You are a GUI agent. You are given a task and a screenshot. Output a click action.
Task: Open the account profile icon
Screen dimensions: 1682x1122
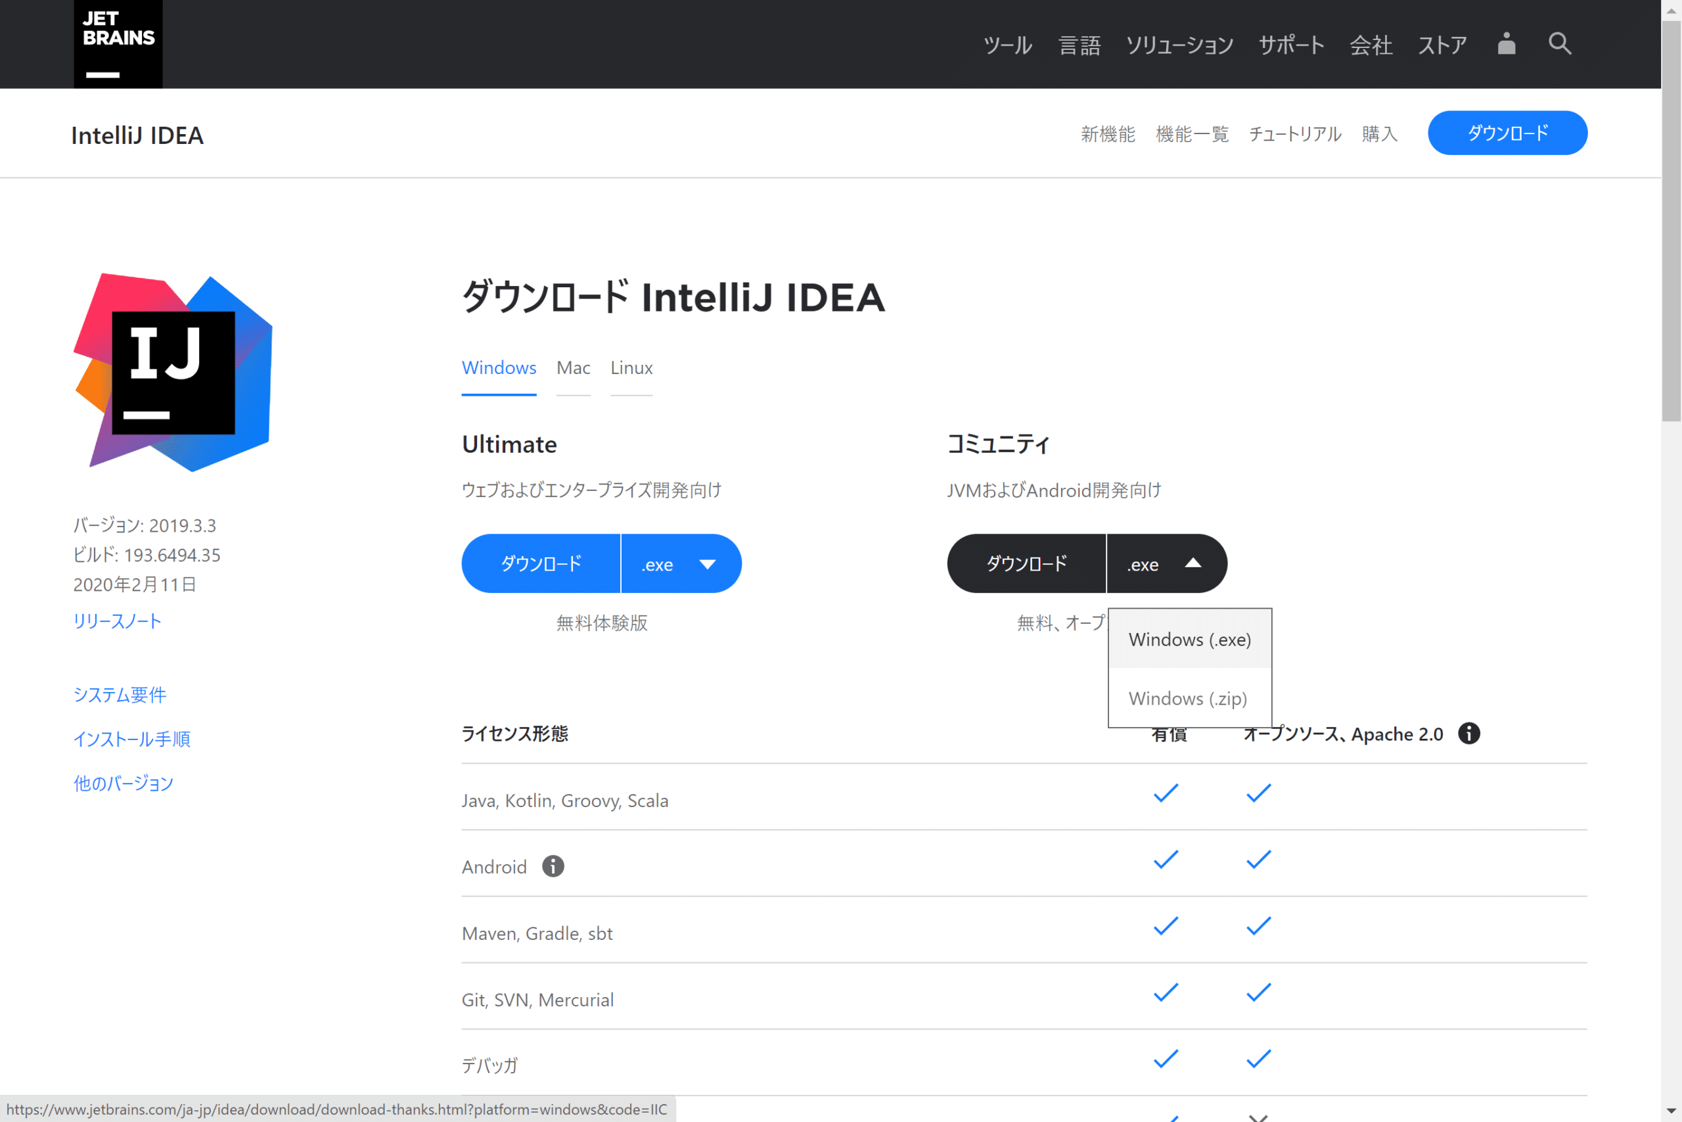[x=1506, y=43]
